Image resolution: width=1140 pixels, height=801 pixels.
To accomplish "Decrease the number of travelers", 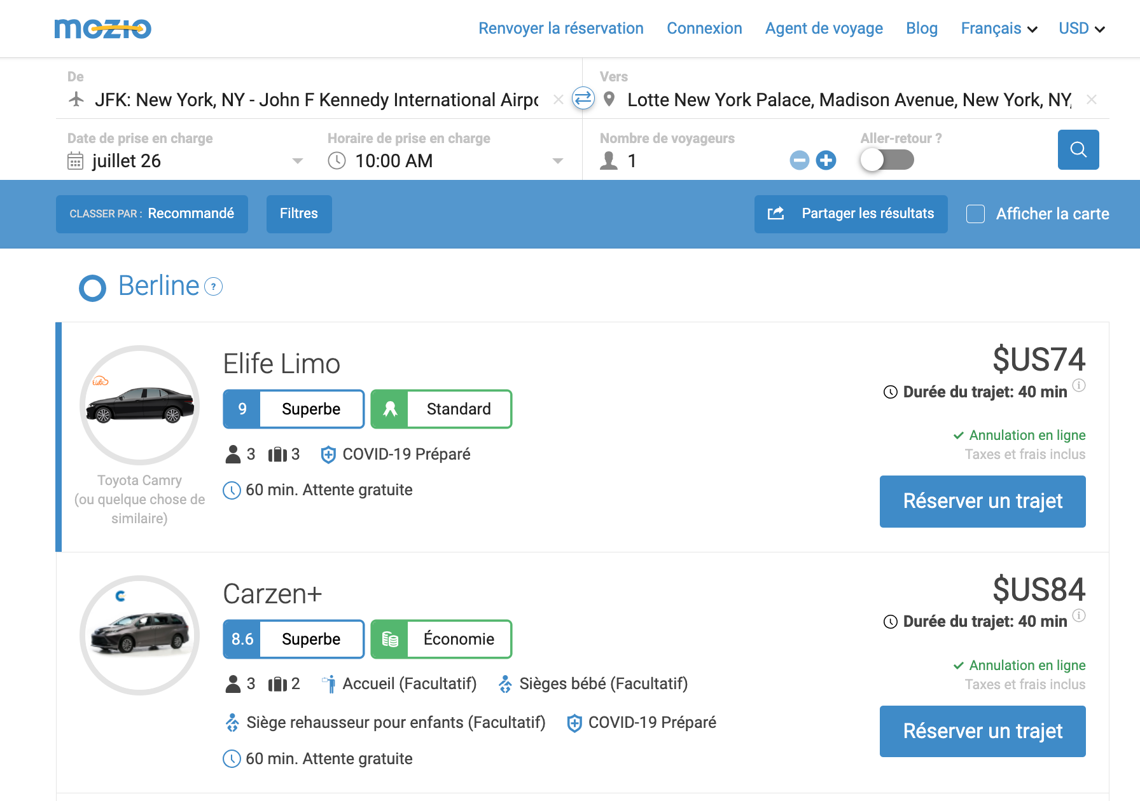I will pyautogui.click(x=800, y=160).
